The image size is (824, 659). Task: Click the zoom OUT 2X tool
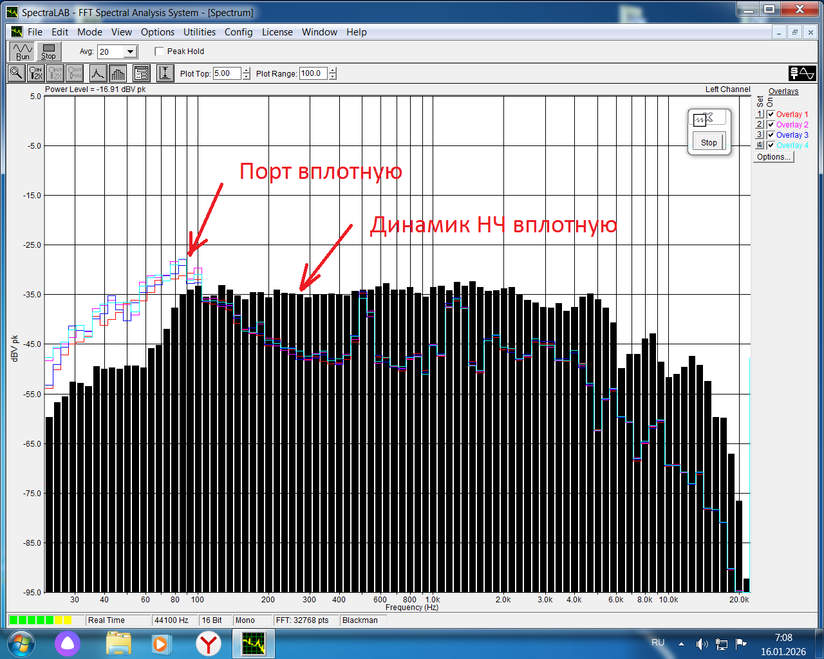coord(55,73)
